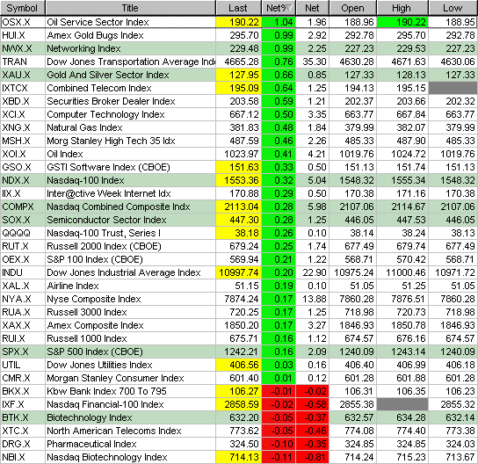Click the High column header
The width and height of the screenshot is (478, 464).
click(x=402, y=8)
